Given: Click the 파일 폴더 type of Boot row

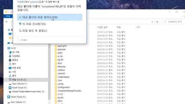Looking at the screenshot, I should tap(121, 63).
